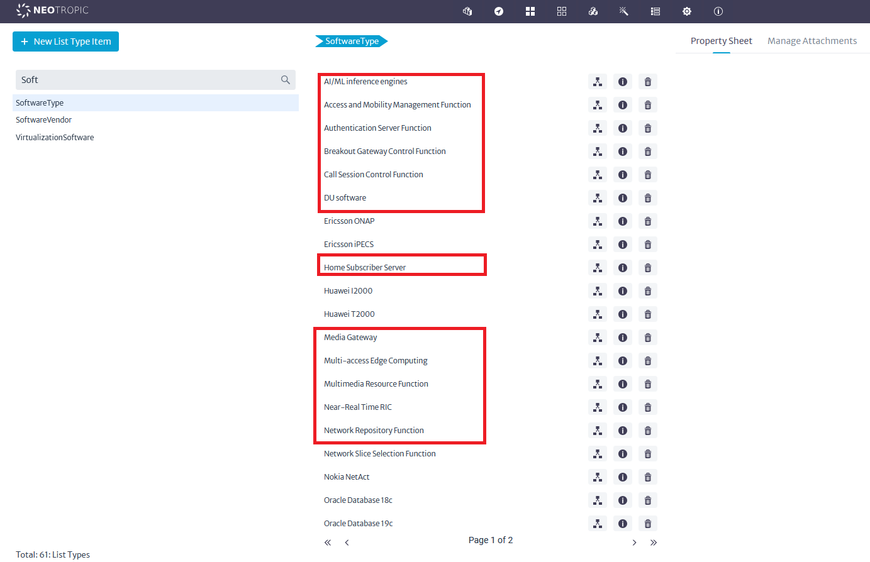The width and height of the screenshot is (870, 562).
Task: Open the settings gear icon in the toolbar
Action: pos(686,11)
